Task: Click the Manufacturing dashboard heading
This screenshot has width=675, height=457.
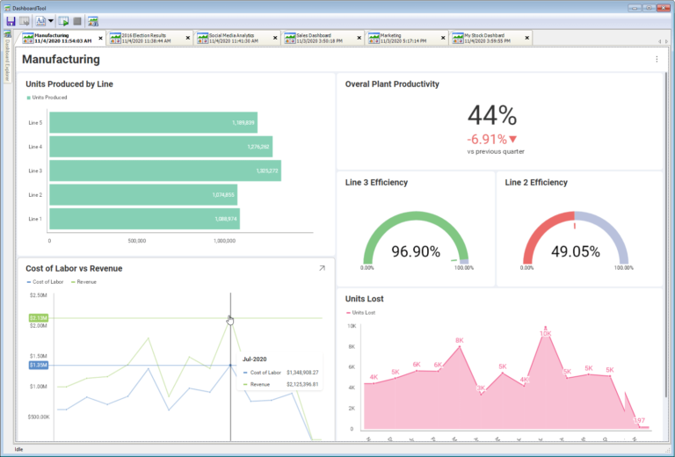Action: (x=61, y=60)
